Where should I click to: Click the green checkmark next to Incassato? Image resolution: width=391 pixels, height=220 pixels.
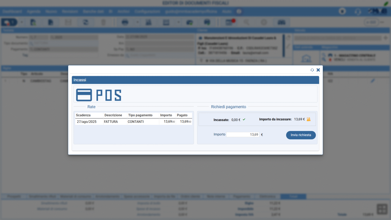[244, 119]
